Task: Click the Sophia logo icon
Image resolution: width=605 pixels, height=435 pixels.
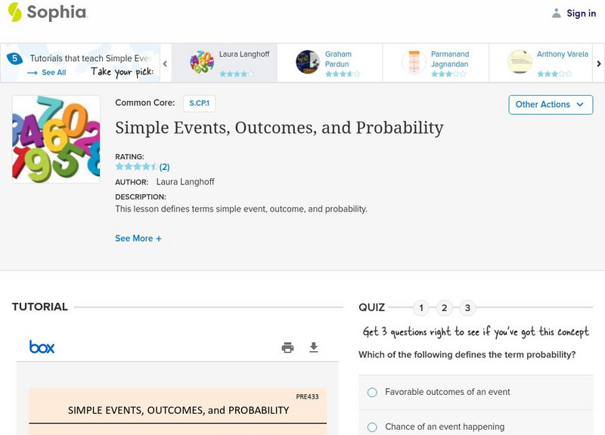Action: 14,12
